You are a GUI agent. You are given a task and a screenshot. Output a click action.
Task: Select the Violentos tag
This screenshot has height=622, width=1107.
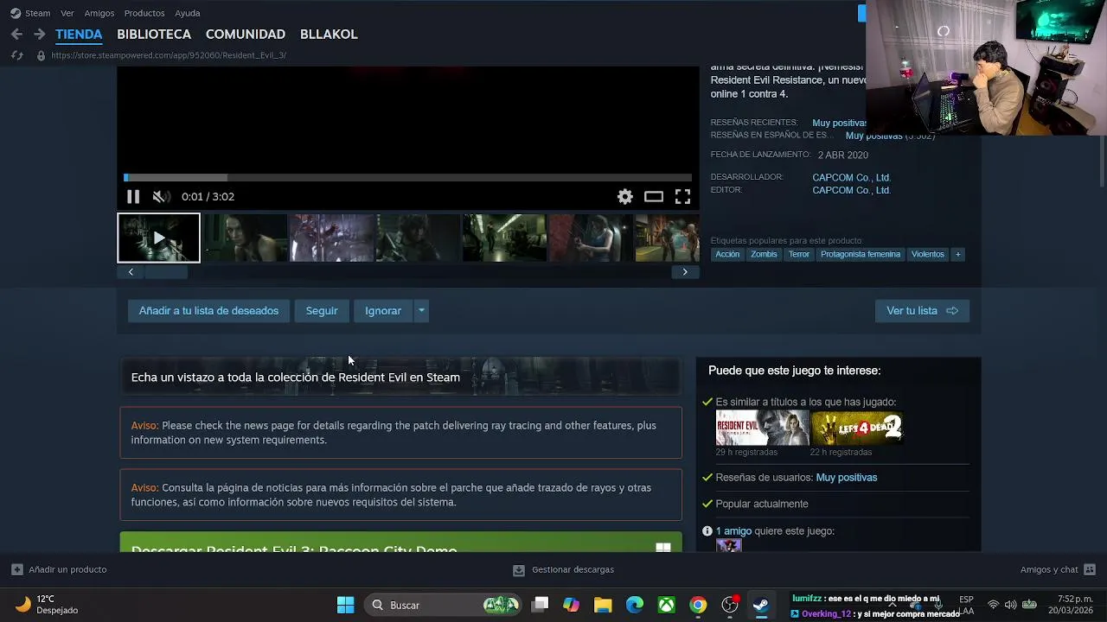928,254
